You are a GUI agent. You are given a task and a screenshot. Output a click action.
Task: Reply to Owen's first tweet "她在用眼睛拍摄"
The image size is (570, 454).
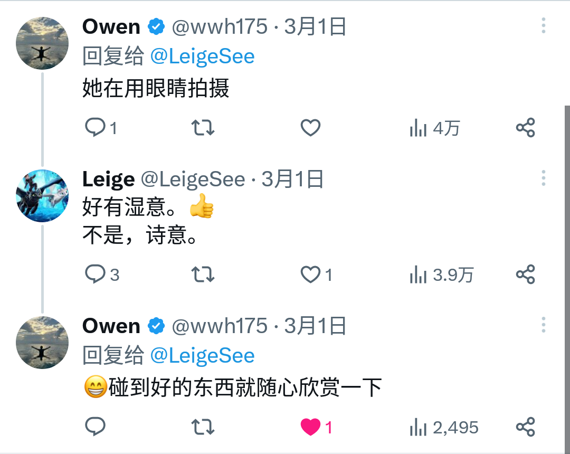[x=96, y=128]
